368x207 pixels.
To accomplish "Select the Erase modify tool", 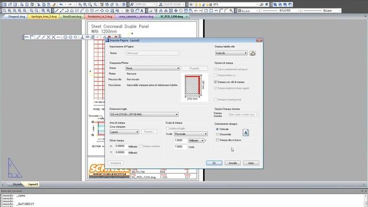I will click(x=151, y=10).
